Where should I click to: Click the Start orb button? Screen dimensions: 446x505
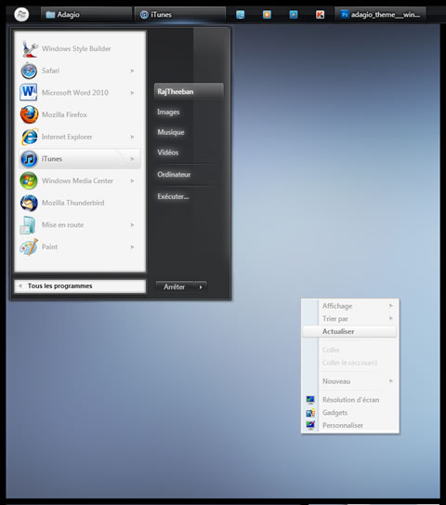click(x=21, y=15)
